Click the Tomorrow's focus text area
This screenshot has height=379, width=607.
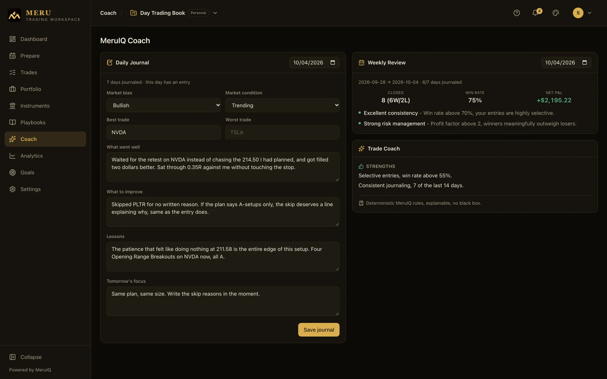[223, 301]
